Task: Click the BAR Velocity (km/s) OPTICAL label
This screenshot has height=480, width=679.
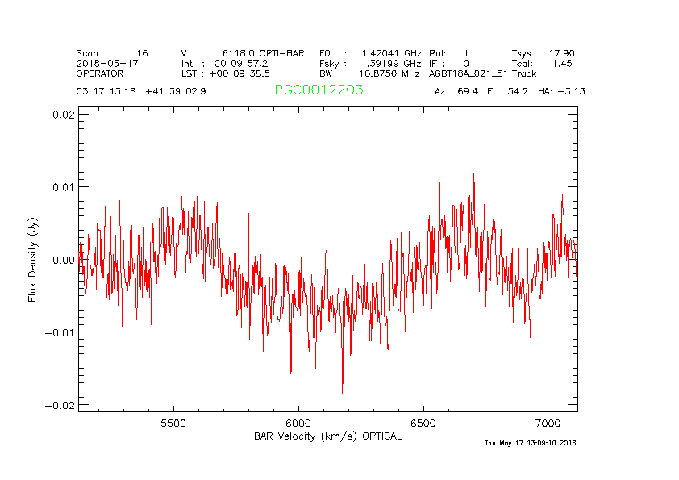Action: point(327,436)
